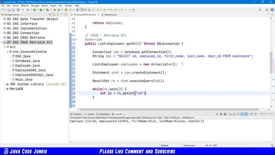Toggle Mark Occurrences in toolbar
The image size is (275, 155).
point(82,10)
